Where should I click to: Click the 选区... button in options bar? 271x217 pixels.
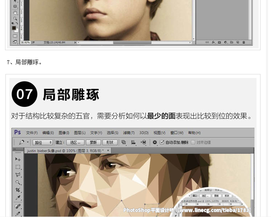pos(75,143)
